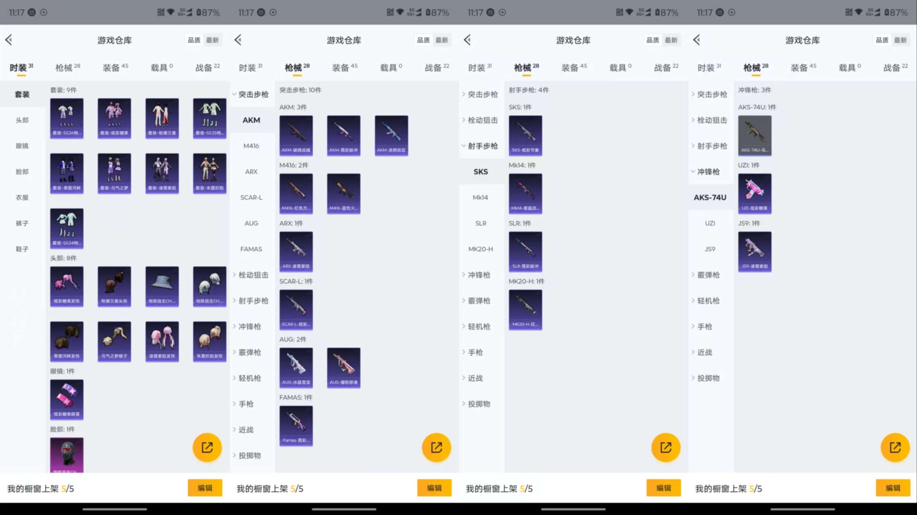Collapse the 冲锋枪 category in the fourth panel

711,172
